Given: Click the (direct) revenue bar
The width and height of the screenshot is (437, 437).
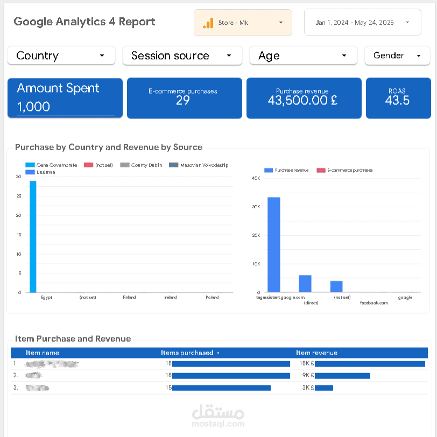Looking at the screenshot, I should tap(305, 284).
